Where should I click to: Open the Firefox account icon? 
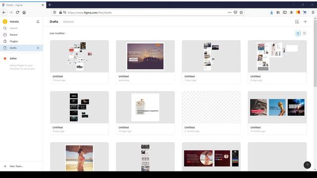click(291, 12)
